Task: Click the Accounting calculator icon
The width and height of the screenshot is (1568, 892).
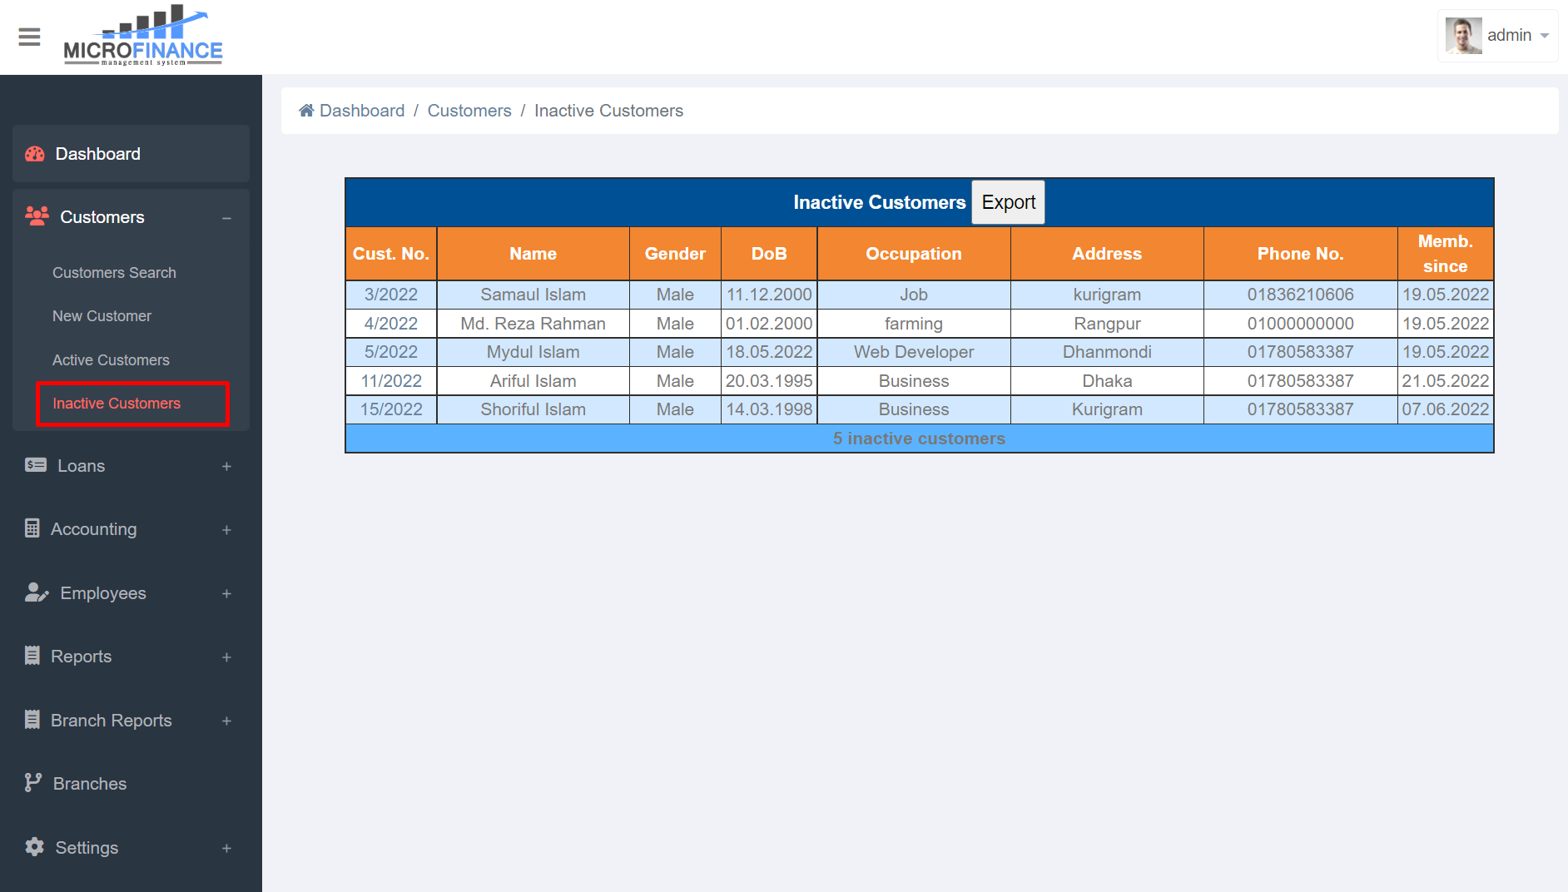Action: [32, 528]
